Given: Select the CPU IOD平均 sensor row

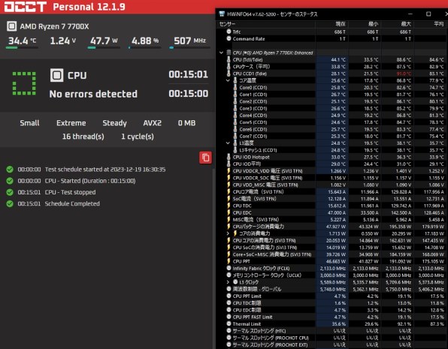Looking at the screenshot, I should [332, 164].
